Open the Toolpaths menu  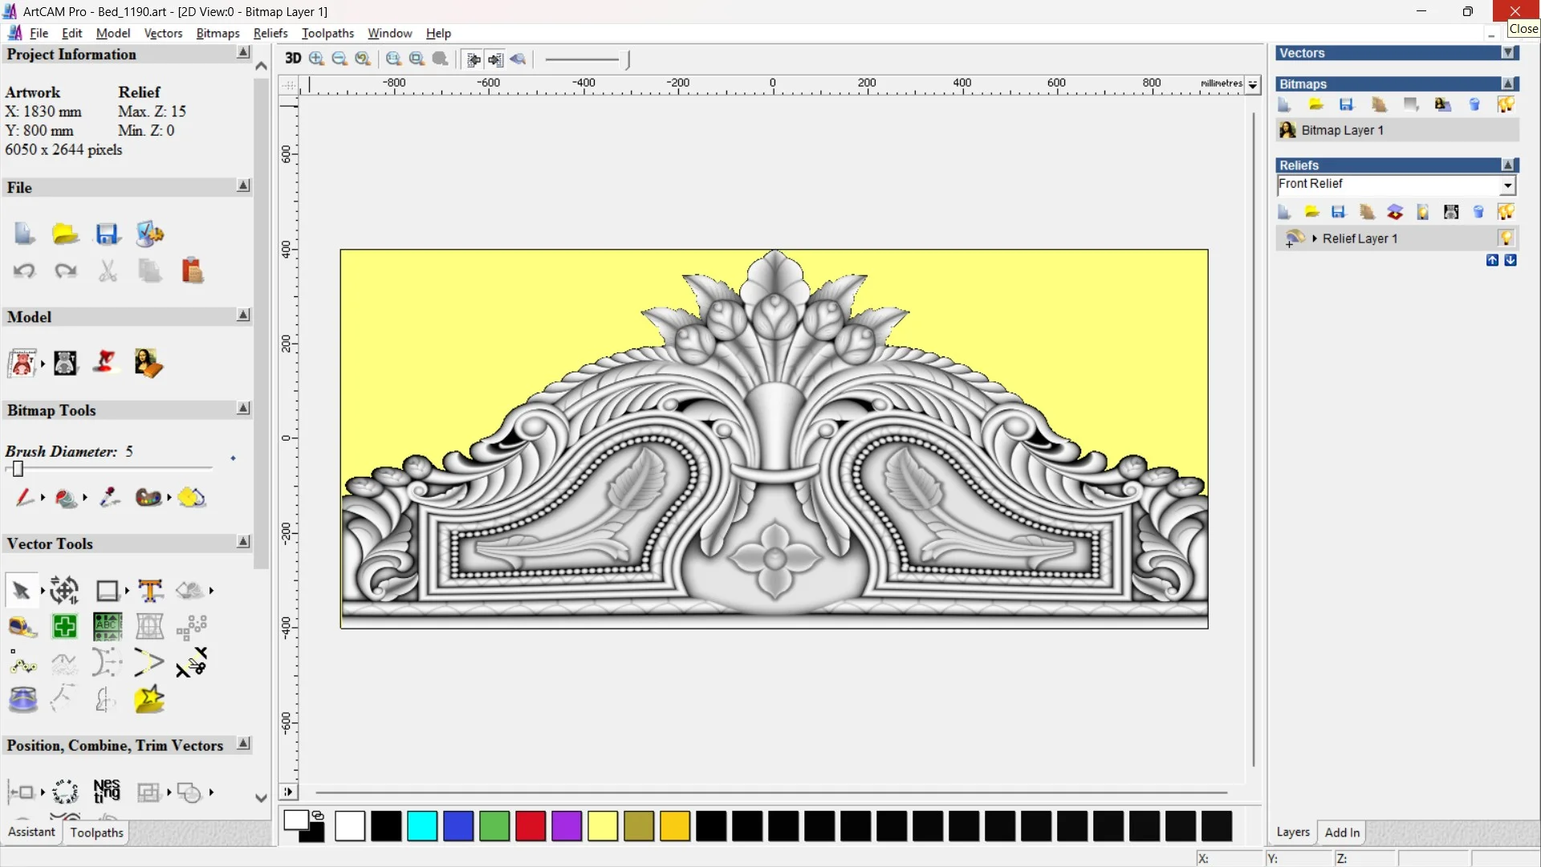327,33
